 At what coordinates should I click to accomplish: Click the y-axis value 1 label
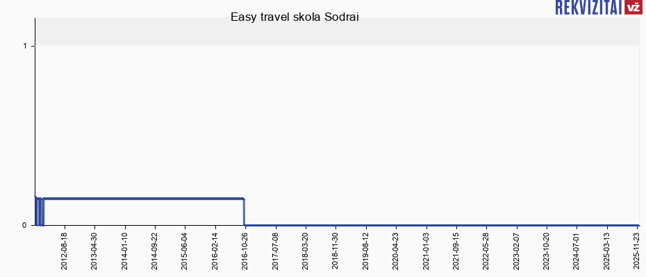24,46
